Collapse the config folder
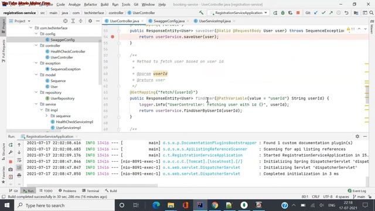The height and width of the screenshot is (211, 375). point(36,34)
